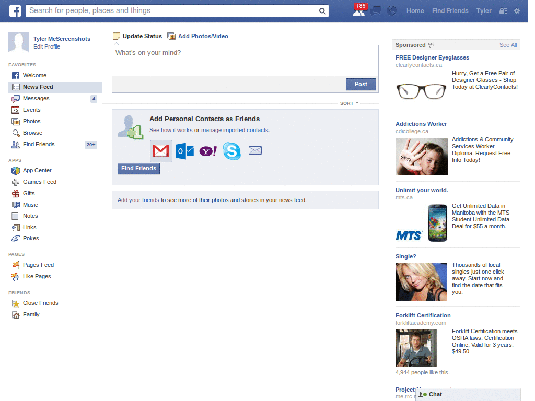The image size is (535, 401).
Task: Click the What's on your mind box
Action: (x=245, y=61)
